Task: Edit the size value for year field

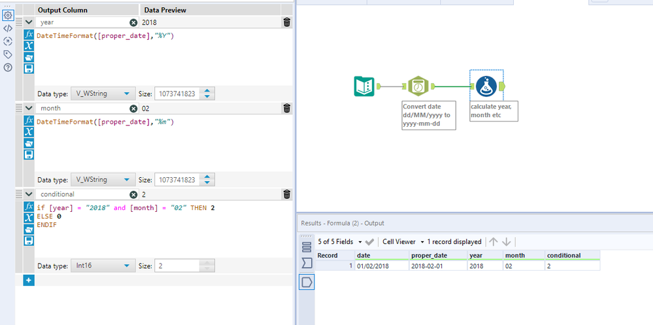Action: click(177, 94)
